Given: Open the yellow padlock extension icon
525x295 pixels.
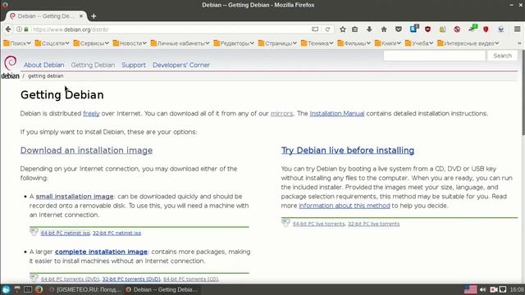Looking at the screenshot, I should 442,29.
